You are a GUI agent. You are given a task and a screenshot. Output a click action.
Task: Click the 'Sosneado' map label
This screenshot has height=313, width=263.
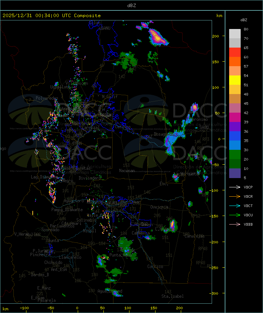(50, 230)
